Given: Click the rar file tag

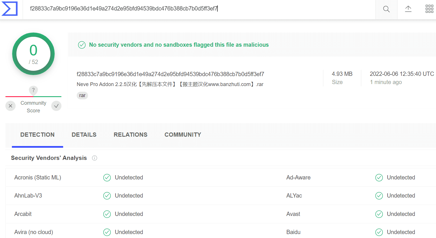Looking at the screenshot, I should (82, 95).
